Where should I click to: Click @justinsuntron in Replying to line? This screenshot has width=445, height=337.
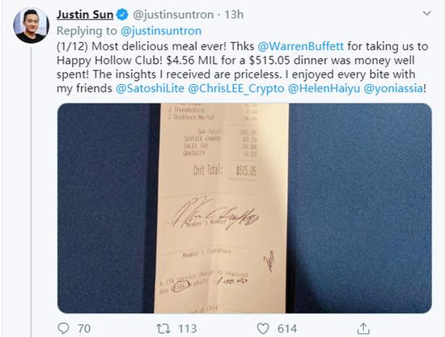point(161,31)
